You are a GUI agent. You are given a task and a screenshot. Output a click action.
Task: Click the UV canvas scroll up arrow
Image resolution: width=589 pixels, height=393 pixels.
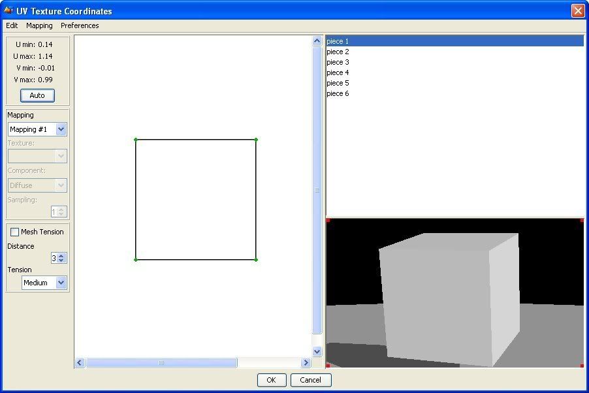coord(317,41)
